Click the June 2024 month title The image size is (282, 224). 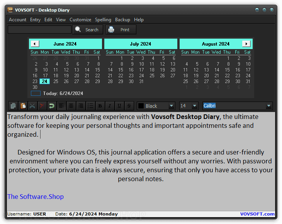click(65, 44)
